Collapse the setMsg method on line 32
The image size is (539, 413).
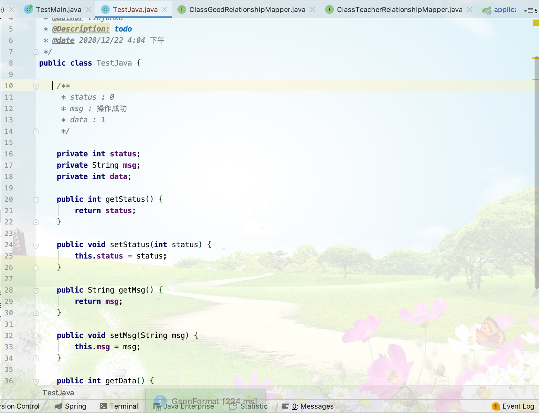36,336
